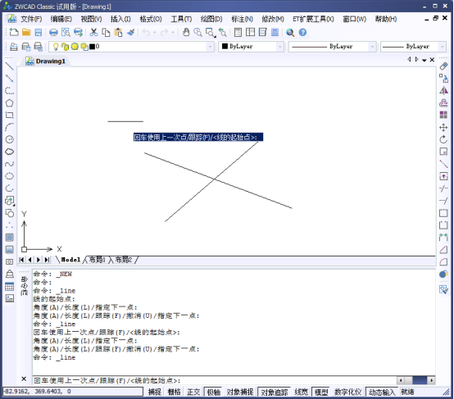Toggle 捕捉 snap mode in status bar

tap(155, 392)
